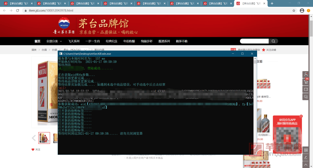Viewport: 313px width, 168px height.
Task: Click the Moutai round logo
Action: (x=64, y=23)
